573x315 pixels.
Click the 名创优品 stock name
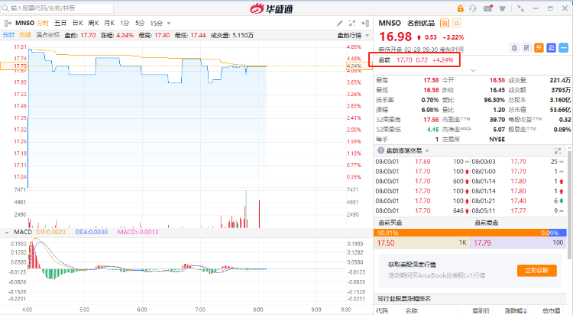tap(421, 23)
